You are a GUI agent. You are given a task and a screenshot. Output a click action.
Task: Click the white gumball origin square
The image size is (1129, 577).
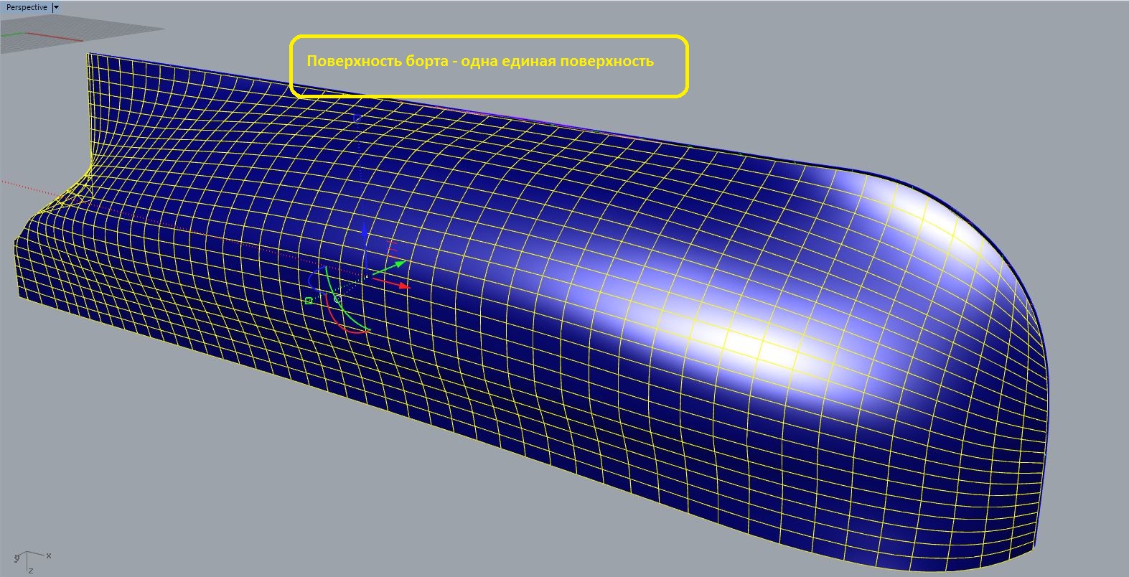pos(367,276)
